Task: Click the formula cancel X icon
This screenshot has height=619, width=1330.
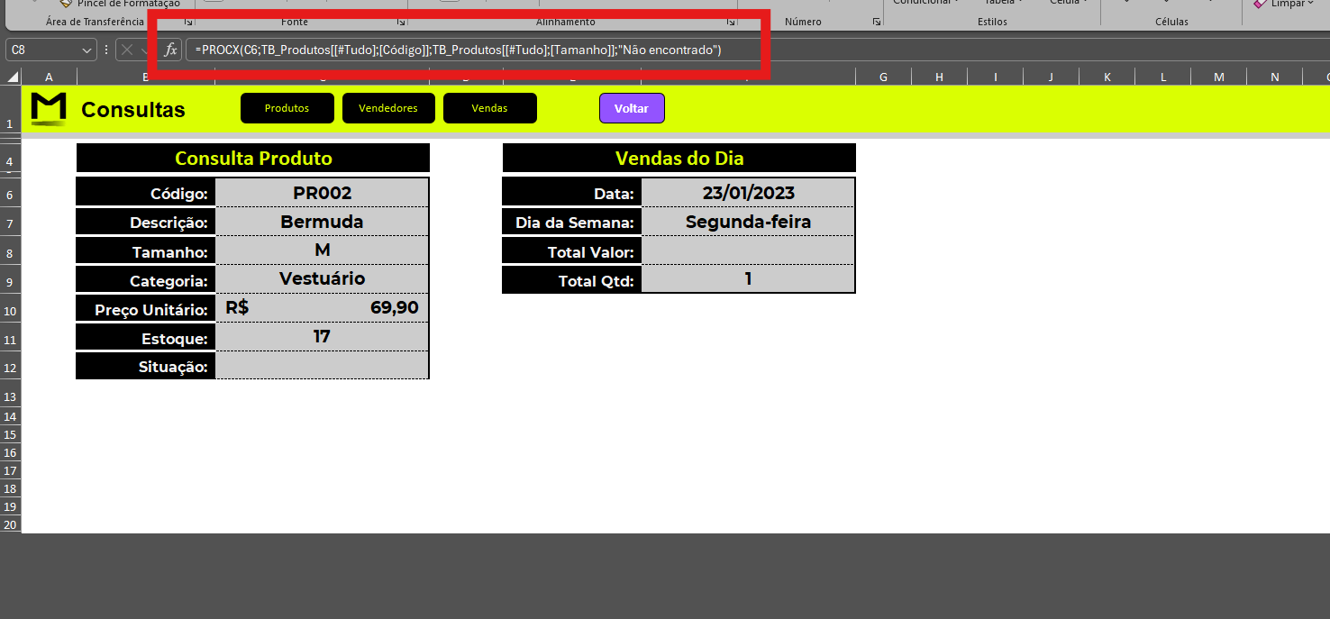Action: coord(128,50)
